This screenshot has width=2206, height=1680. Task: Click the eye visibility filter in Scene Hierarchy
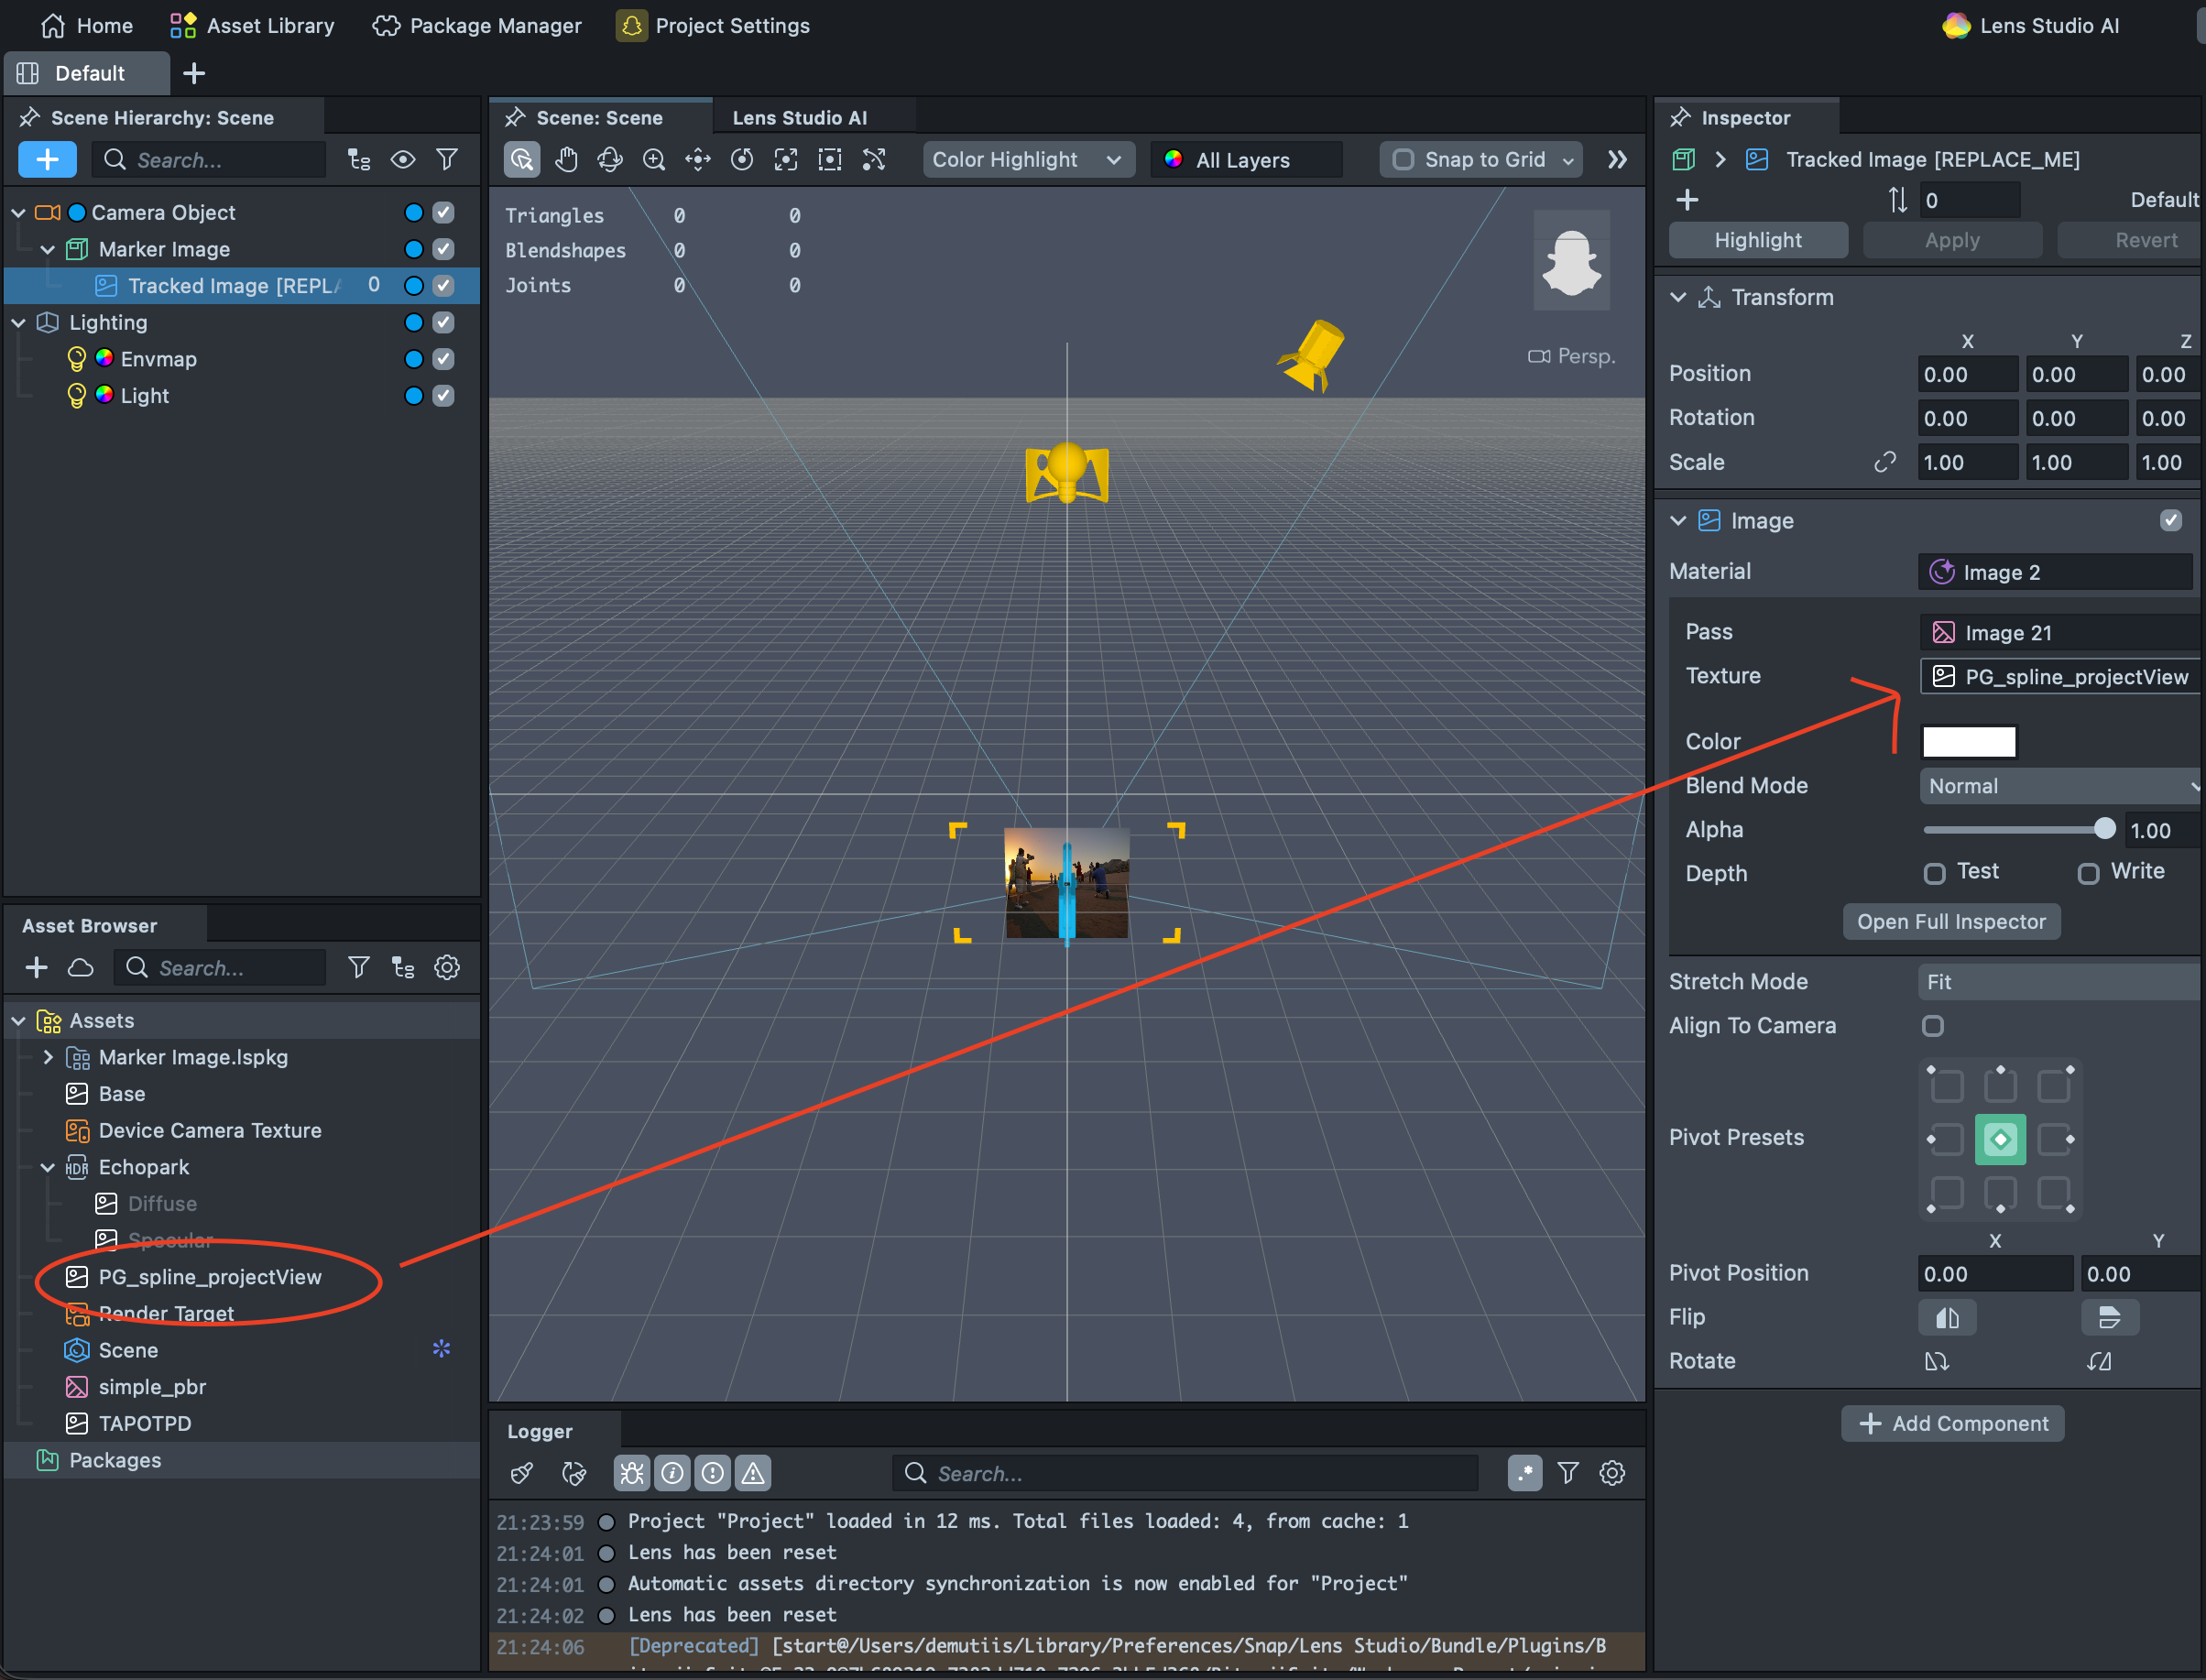(x=403, y=160)
